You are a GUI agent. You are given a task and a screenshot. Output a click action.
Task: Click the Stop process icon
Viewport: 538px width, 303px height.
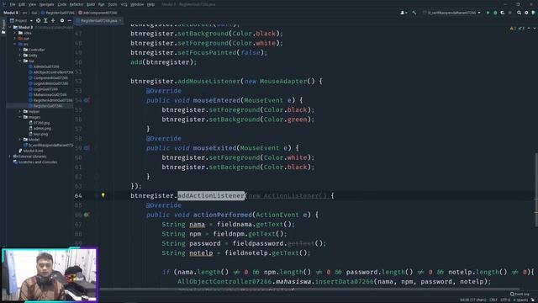click(x=510, y=13)
